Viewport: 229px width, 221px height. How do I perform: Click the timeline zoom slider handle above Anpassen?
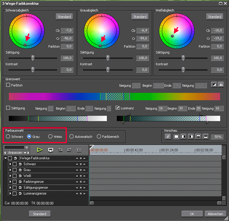click(26, 148)
